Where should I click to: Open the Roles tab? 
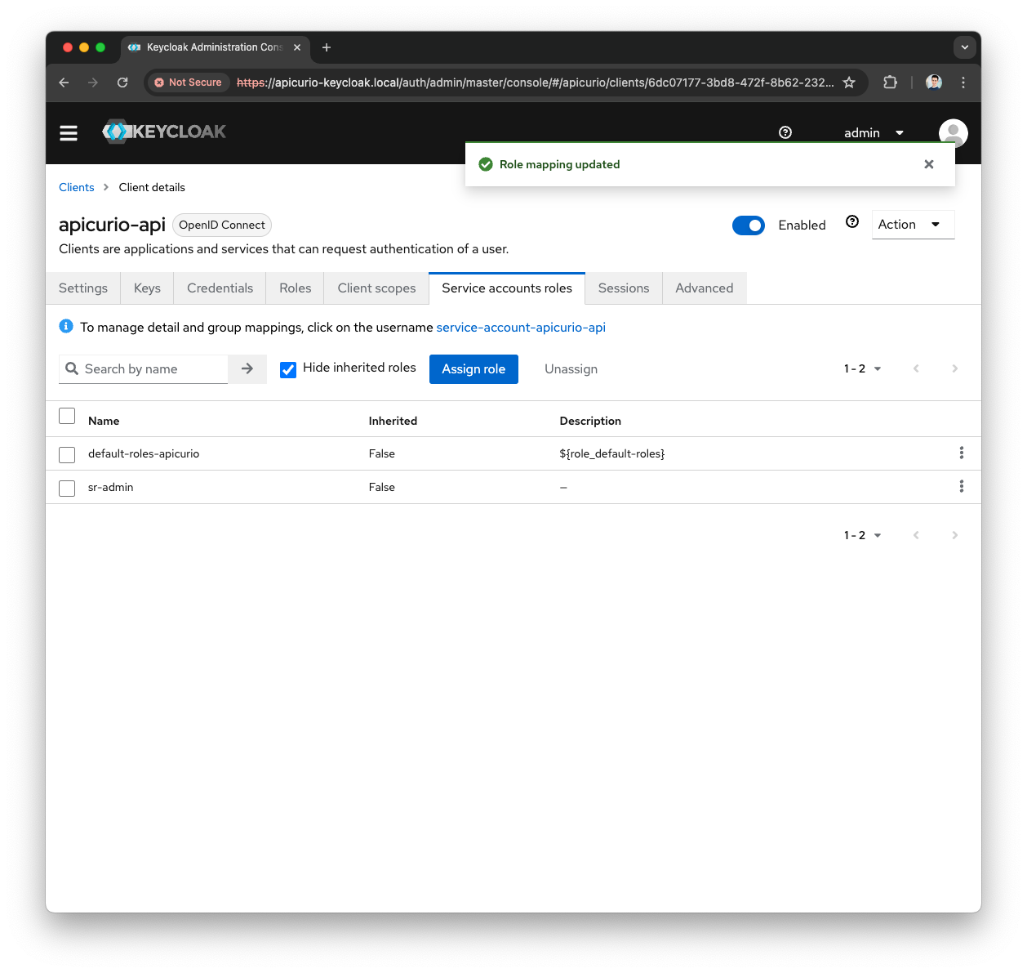[296, 288]
